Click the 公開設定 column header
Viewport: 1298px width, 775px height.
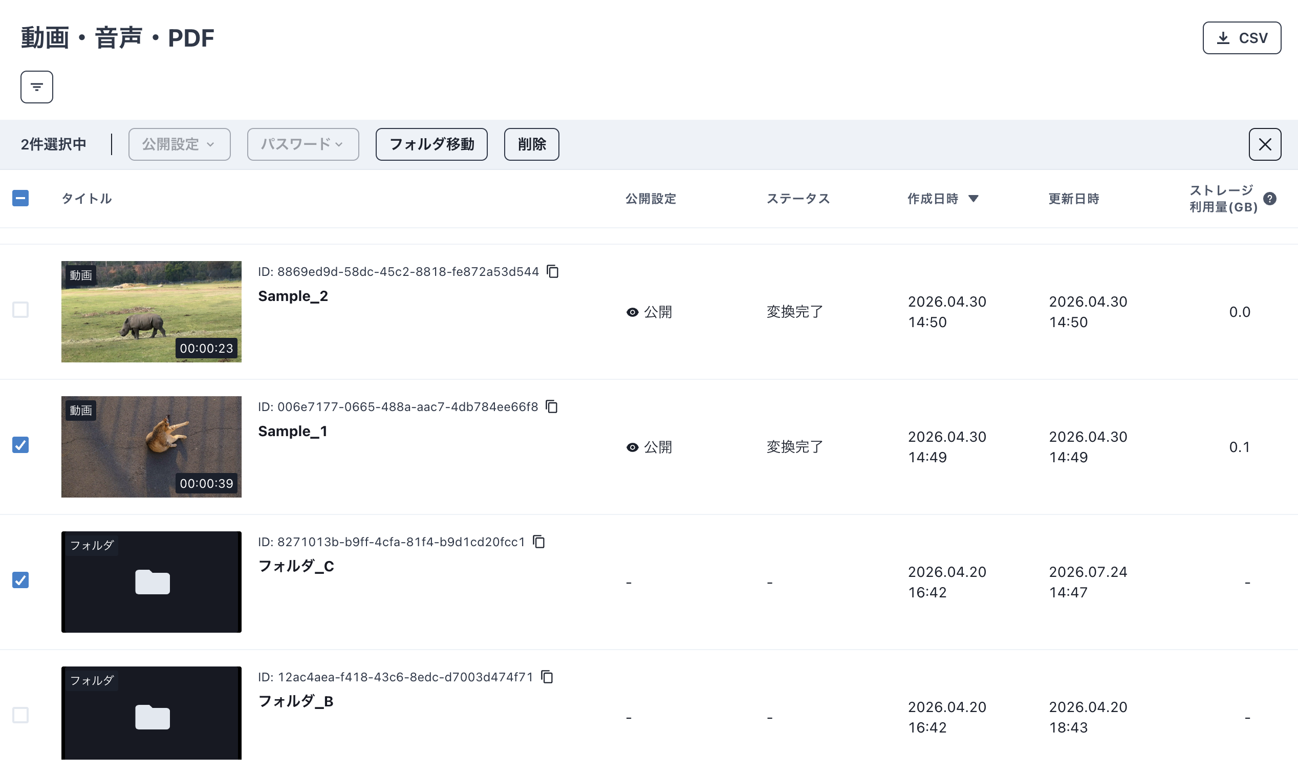pos(651,199)
